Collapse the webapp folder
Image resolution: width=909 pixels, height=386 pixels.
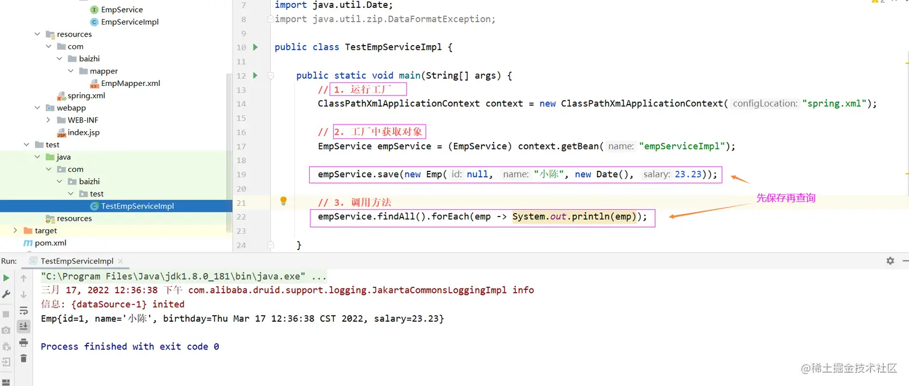click(37, 108)
